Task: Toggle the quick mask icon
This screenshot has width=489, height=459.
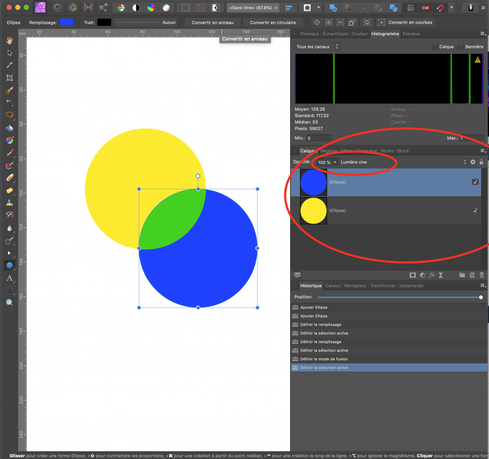Action: coord(307,8)
